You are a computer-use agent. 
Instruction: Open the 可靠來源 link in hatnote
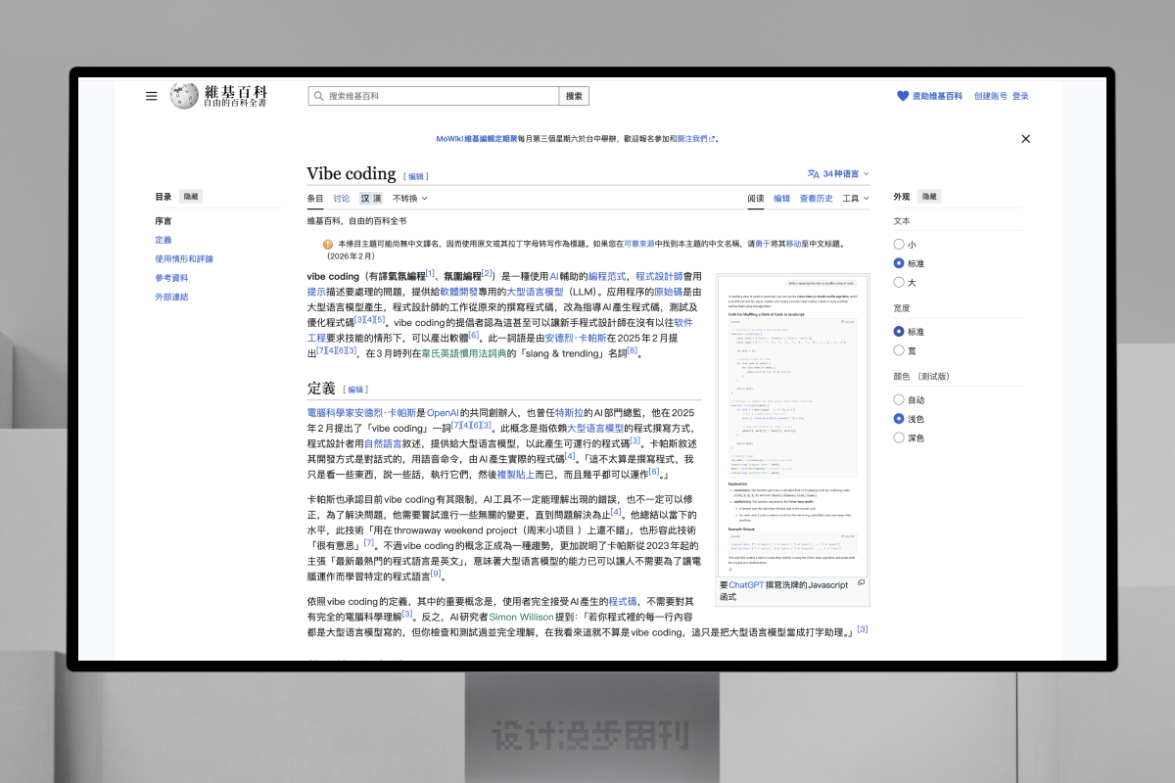coord(639,244)
